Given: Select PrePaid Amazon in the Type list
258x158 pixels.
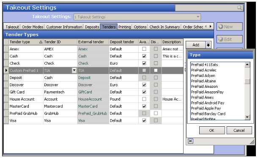Looking at the screenshot, I should click(204, 87).
